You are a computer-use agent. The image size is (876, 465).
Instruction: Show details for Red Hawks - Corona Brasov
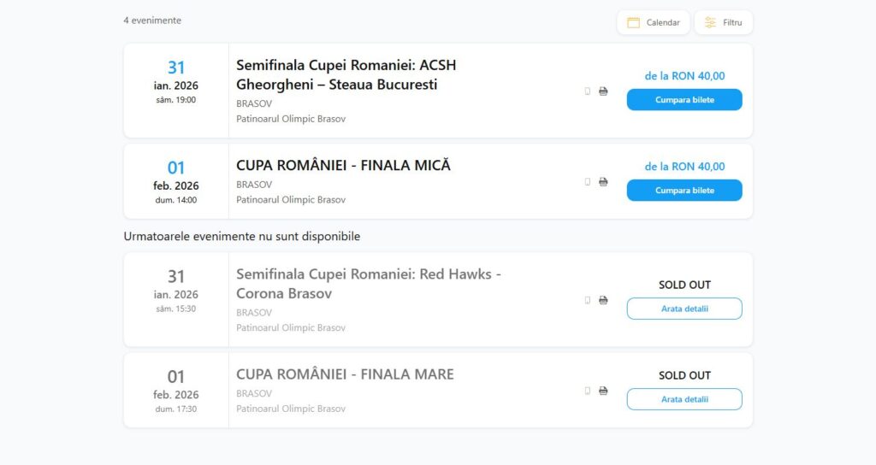[684, 309]
